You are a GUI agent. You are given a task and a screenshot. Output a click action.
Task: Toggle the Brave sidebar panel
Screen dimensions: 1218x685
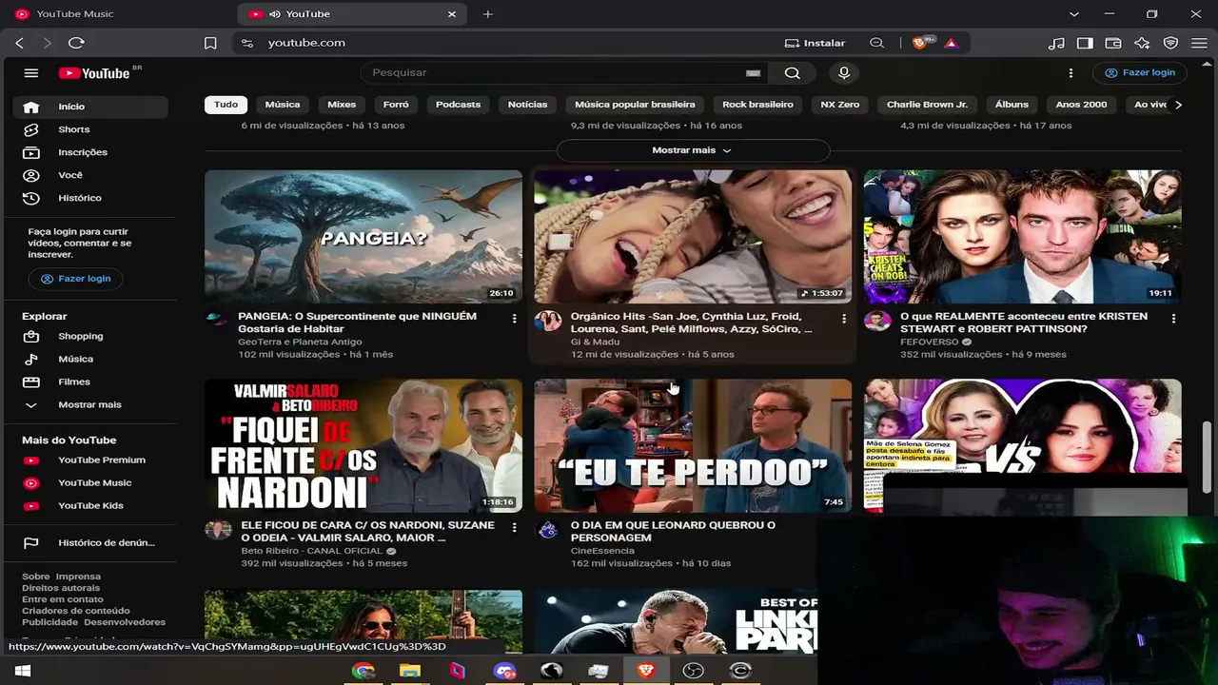[x=1085, y=43]
